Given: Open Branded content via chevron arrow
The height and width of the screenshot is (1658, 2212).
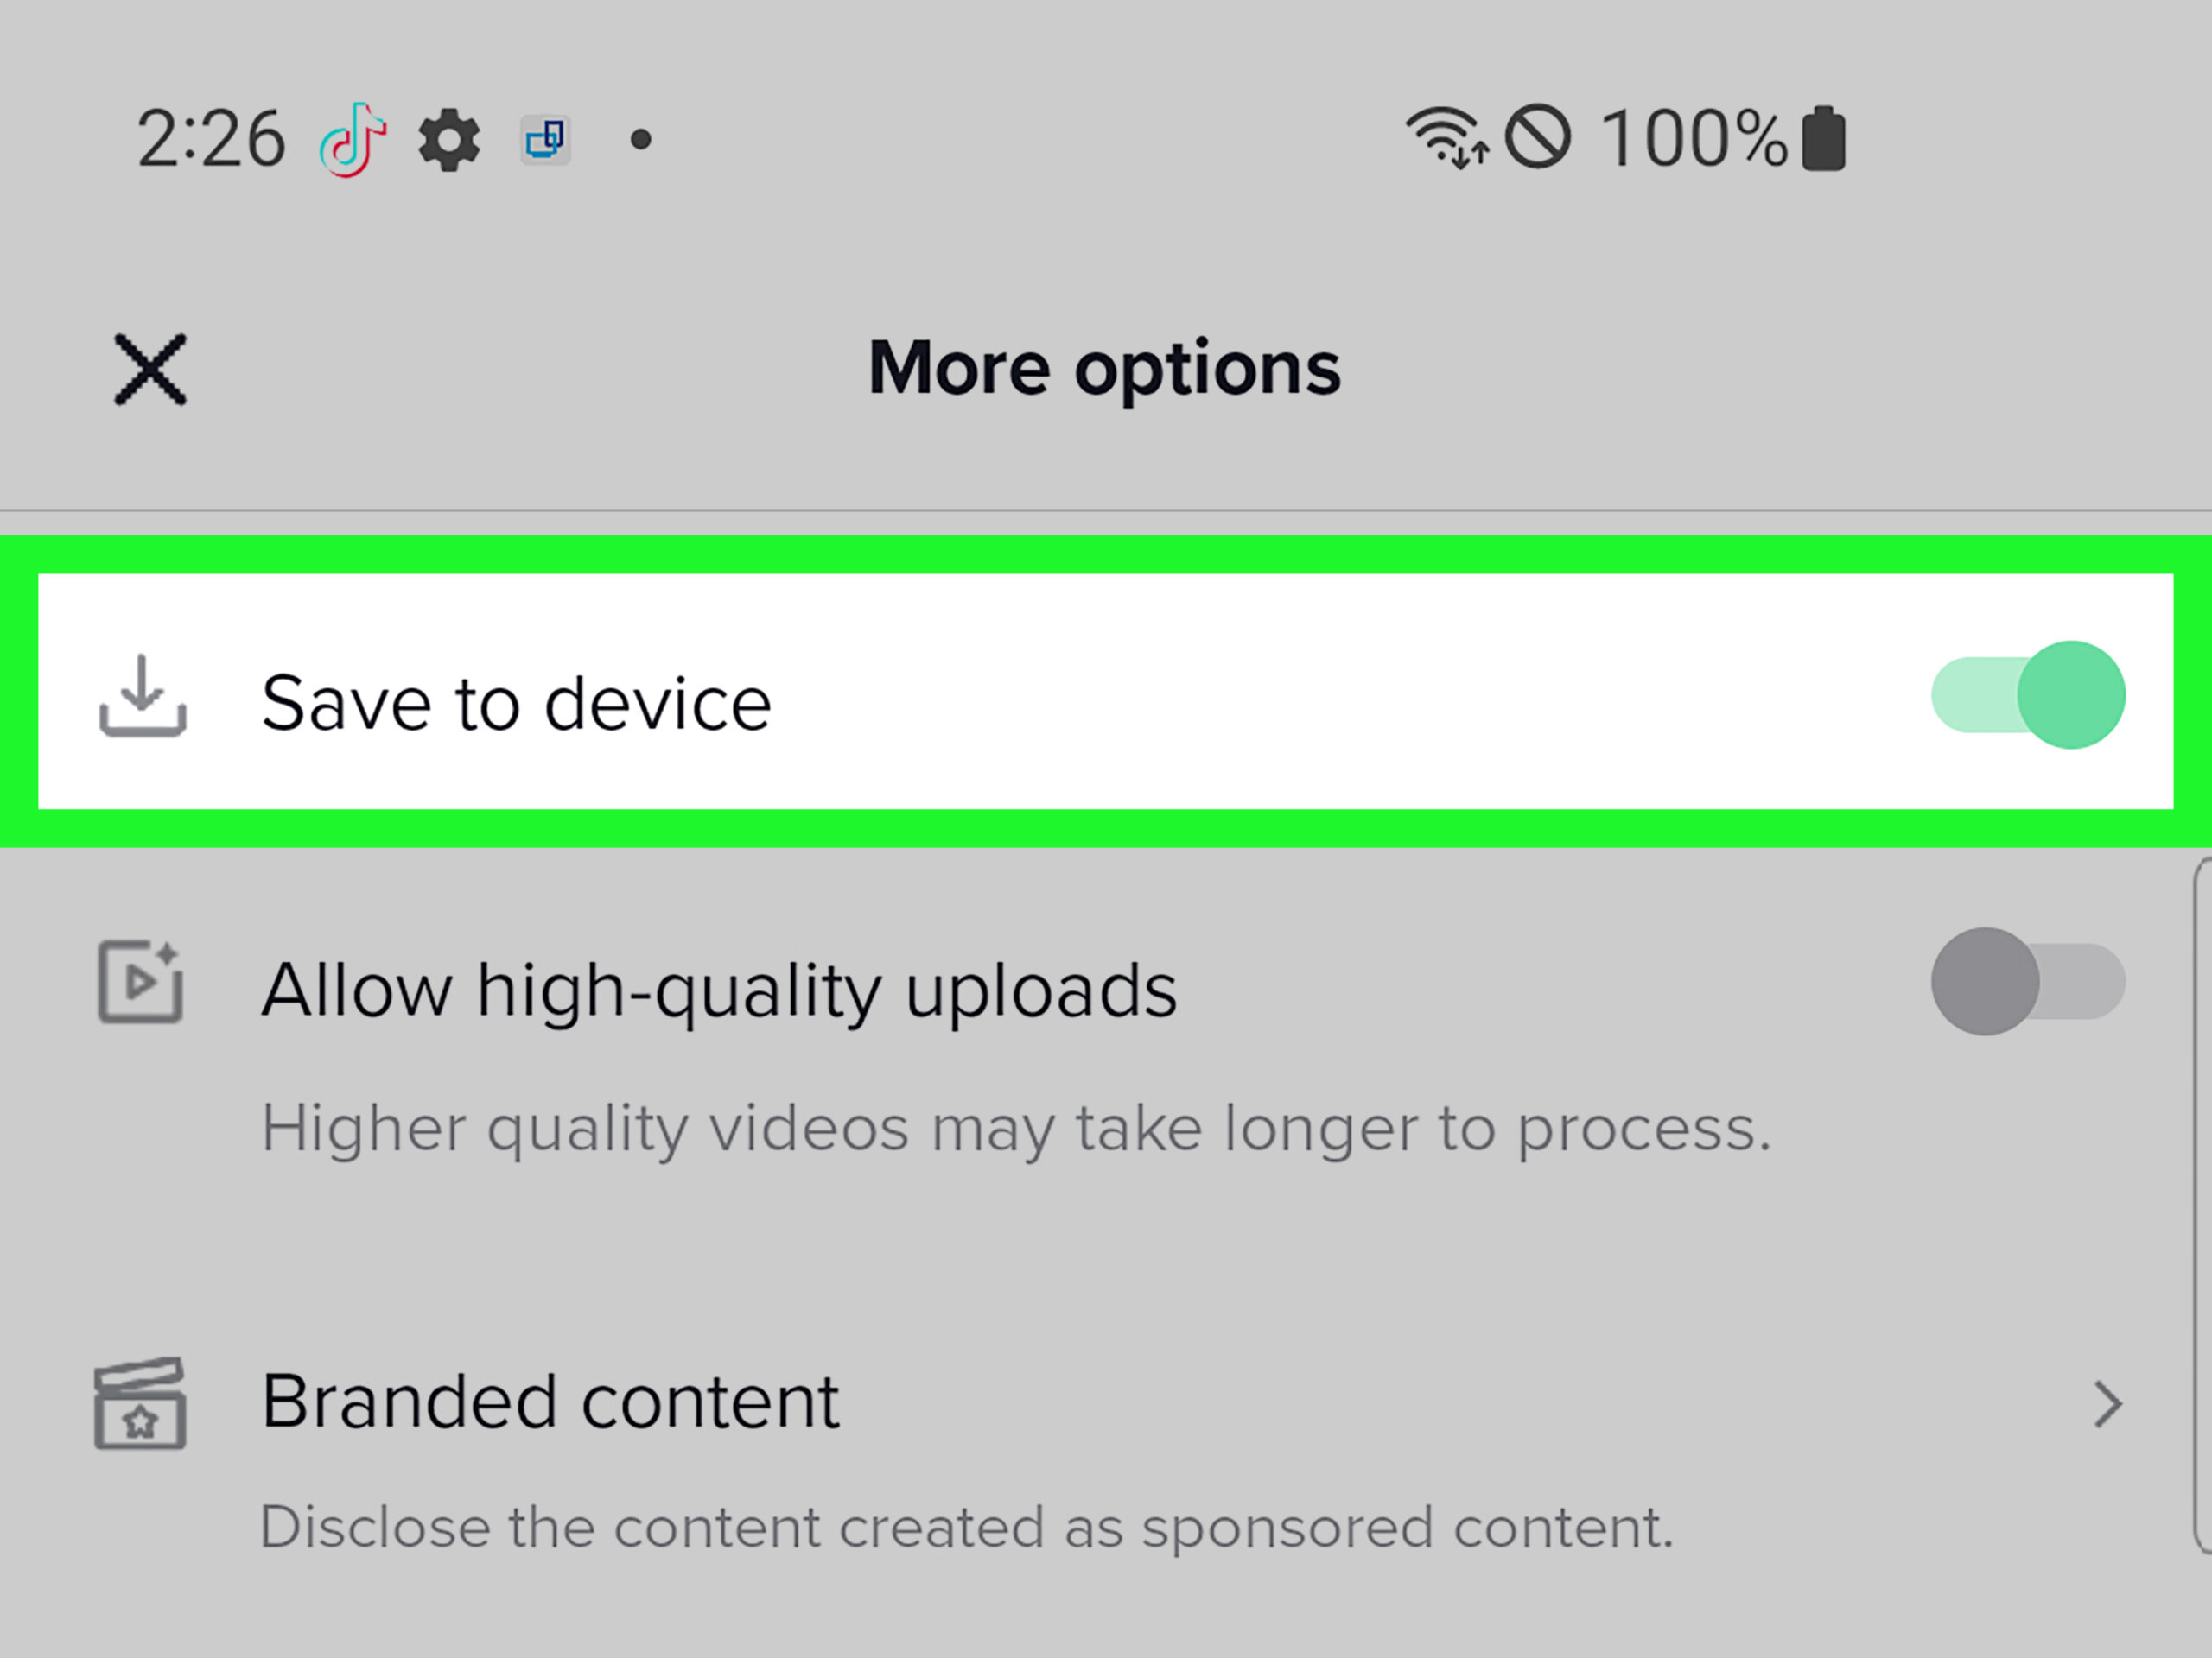Looking at the screenshot, I should 2107,1404.
